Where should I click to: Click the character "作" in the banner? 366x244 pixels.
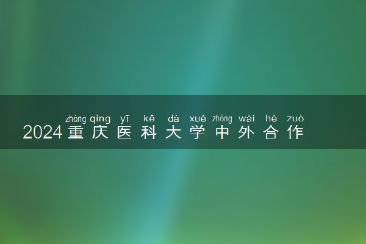point(295,132)
